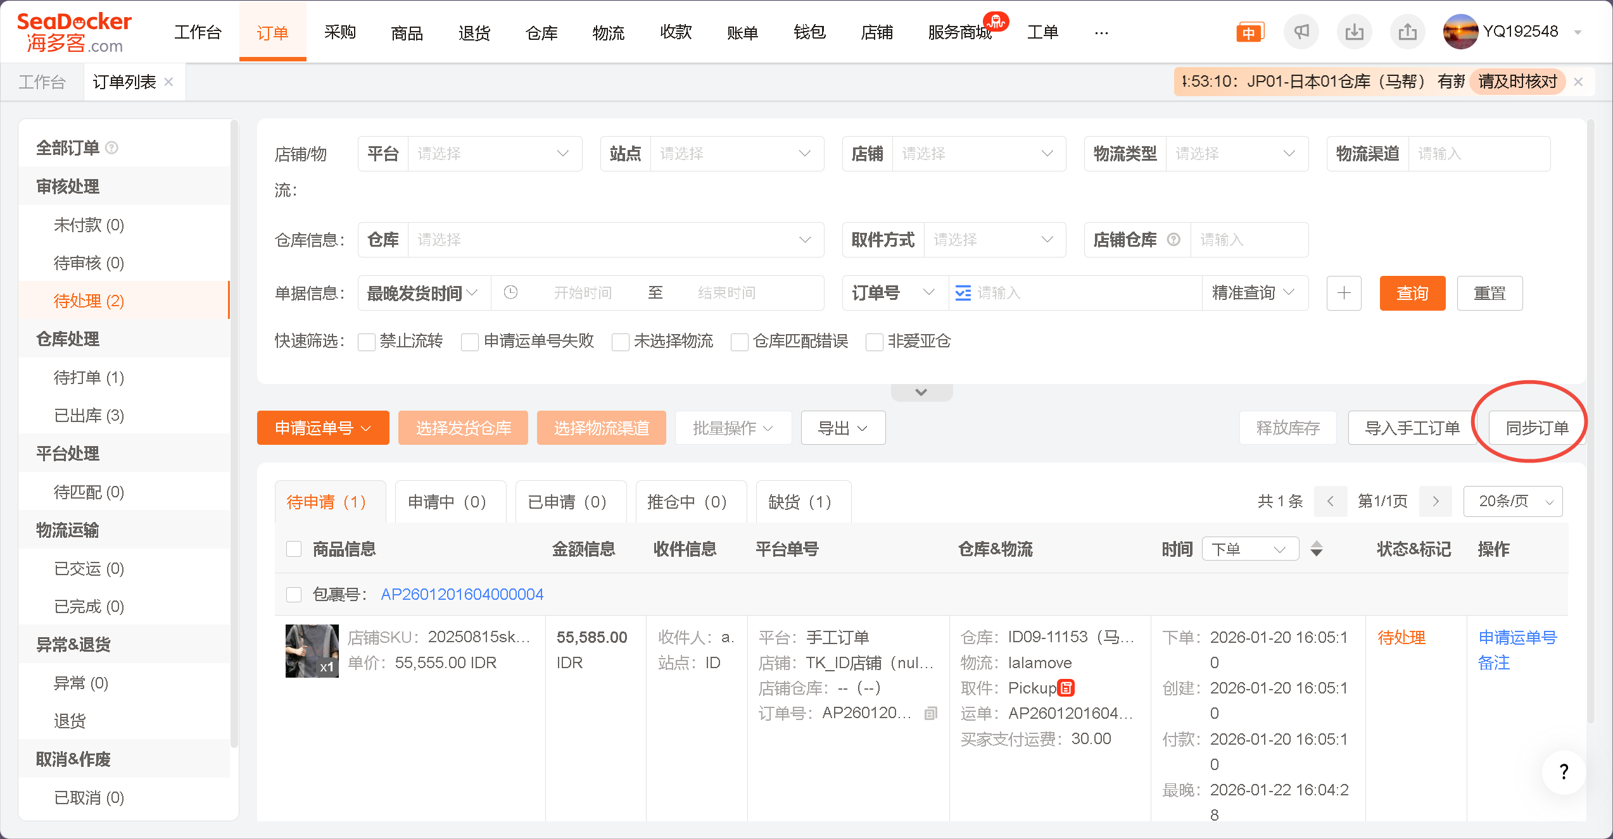Click the help icon beside 全部订单
The height and width of the screenshot is (839, 1613).
(112, 148)
